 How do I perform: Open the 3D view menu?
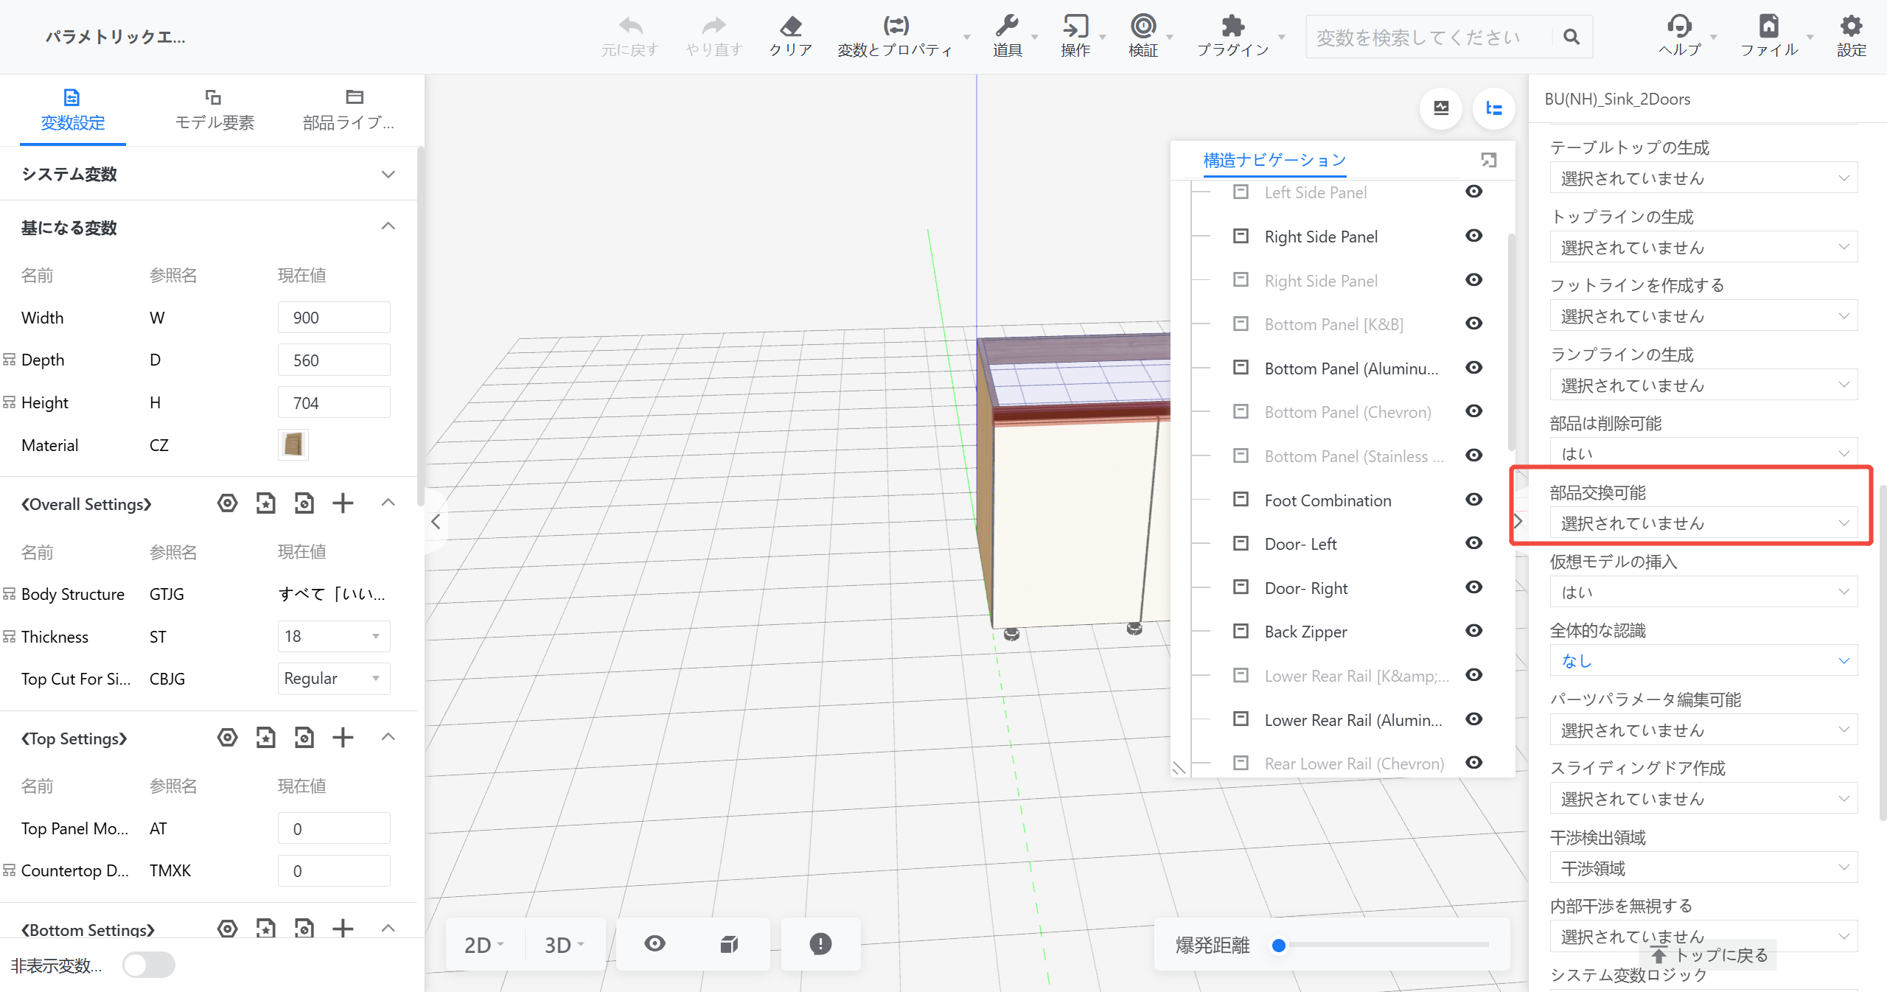564,945
